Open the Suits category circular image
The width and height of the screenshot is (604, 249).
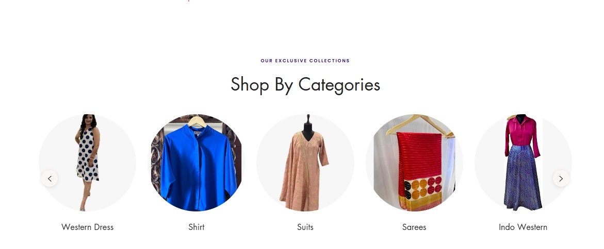coord(305,163)
